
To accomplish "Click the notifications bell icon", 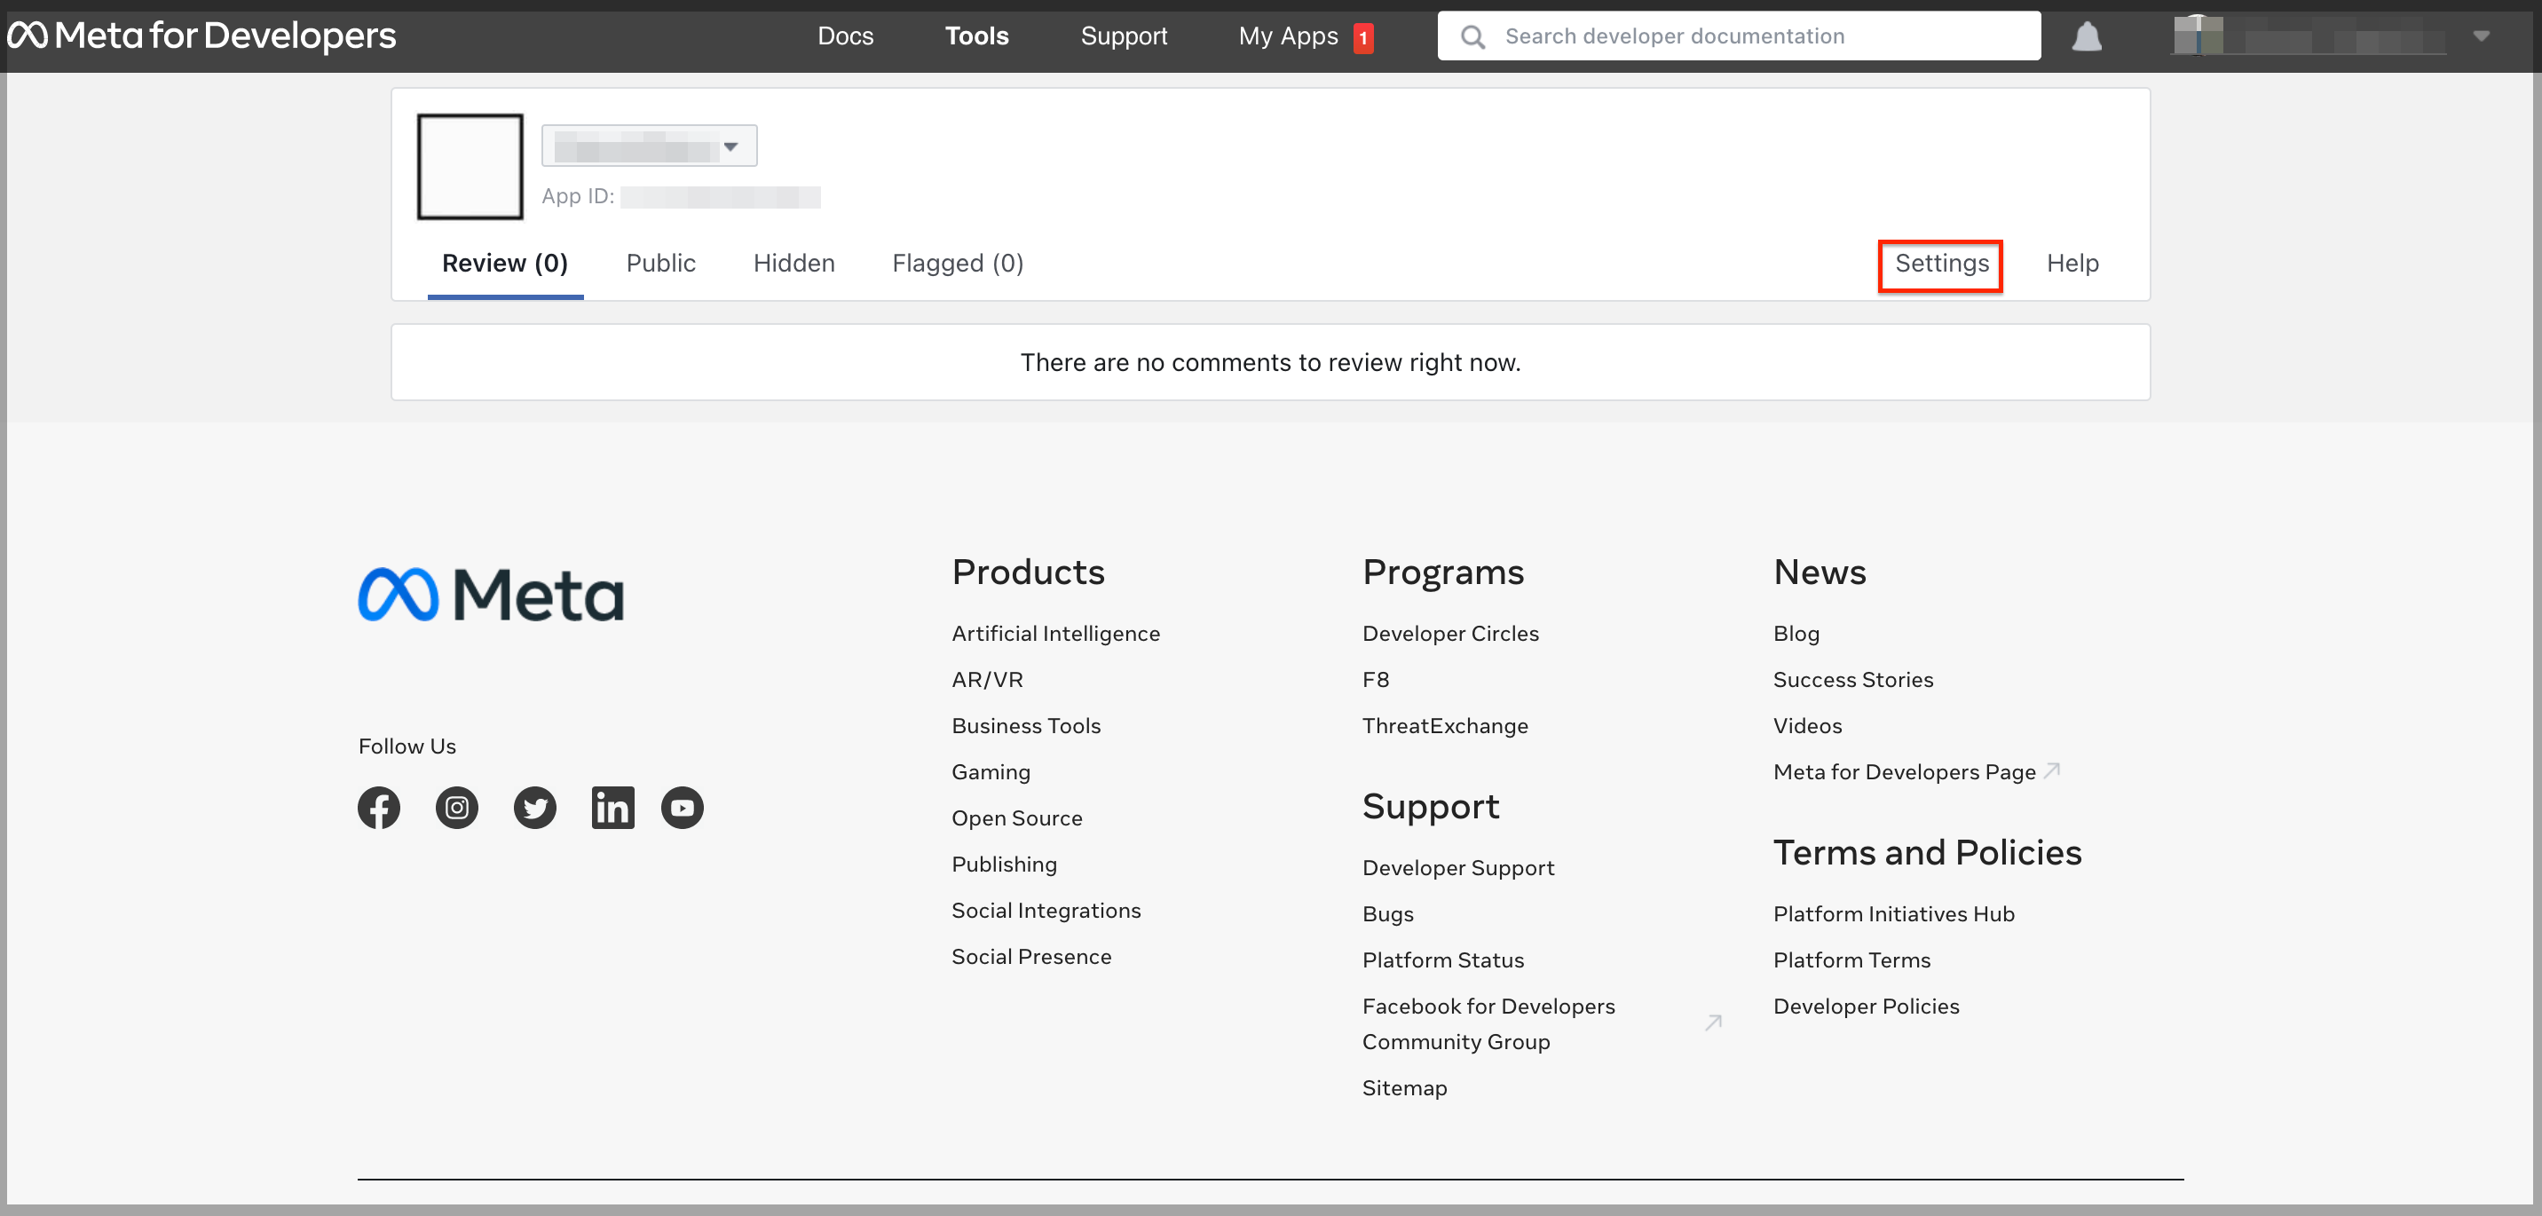I will (x=2086, y=36).
